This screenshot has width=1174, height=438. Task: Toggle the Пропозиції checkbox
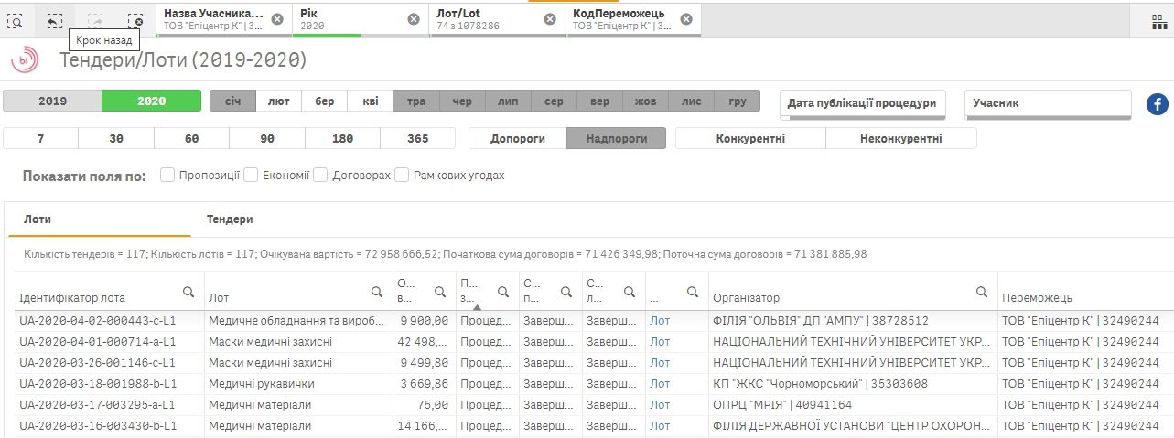pyautogui.click(x=167, y=175)
